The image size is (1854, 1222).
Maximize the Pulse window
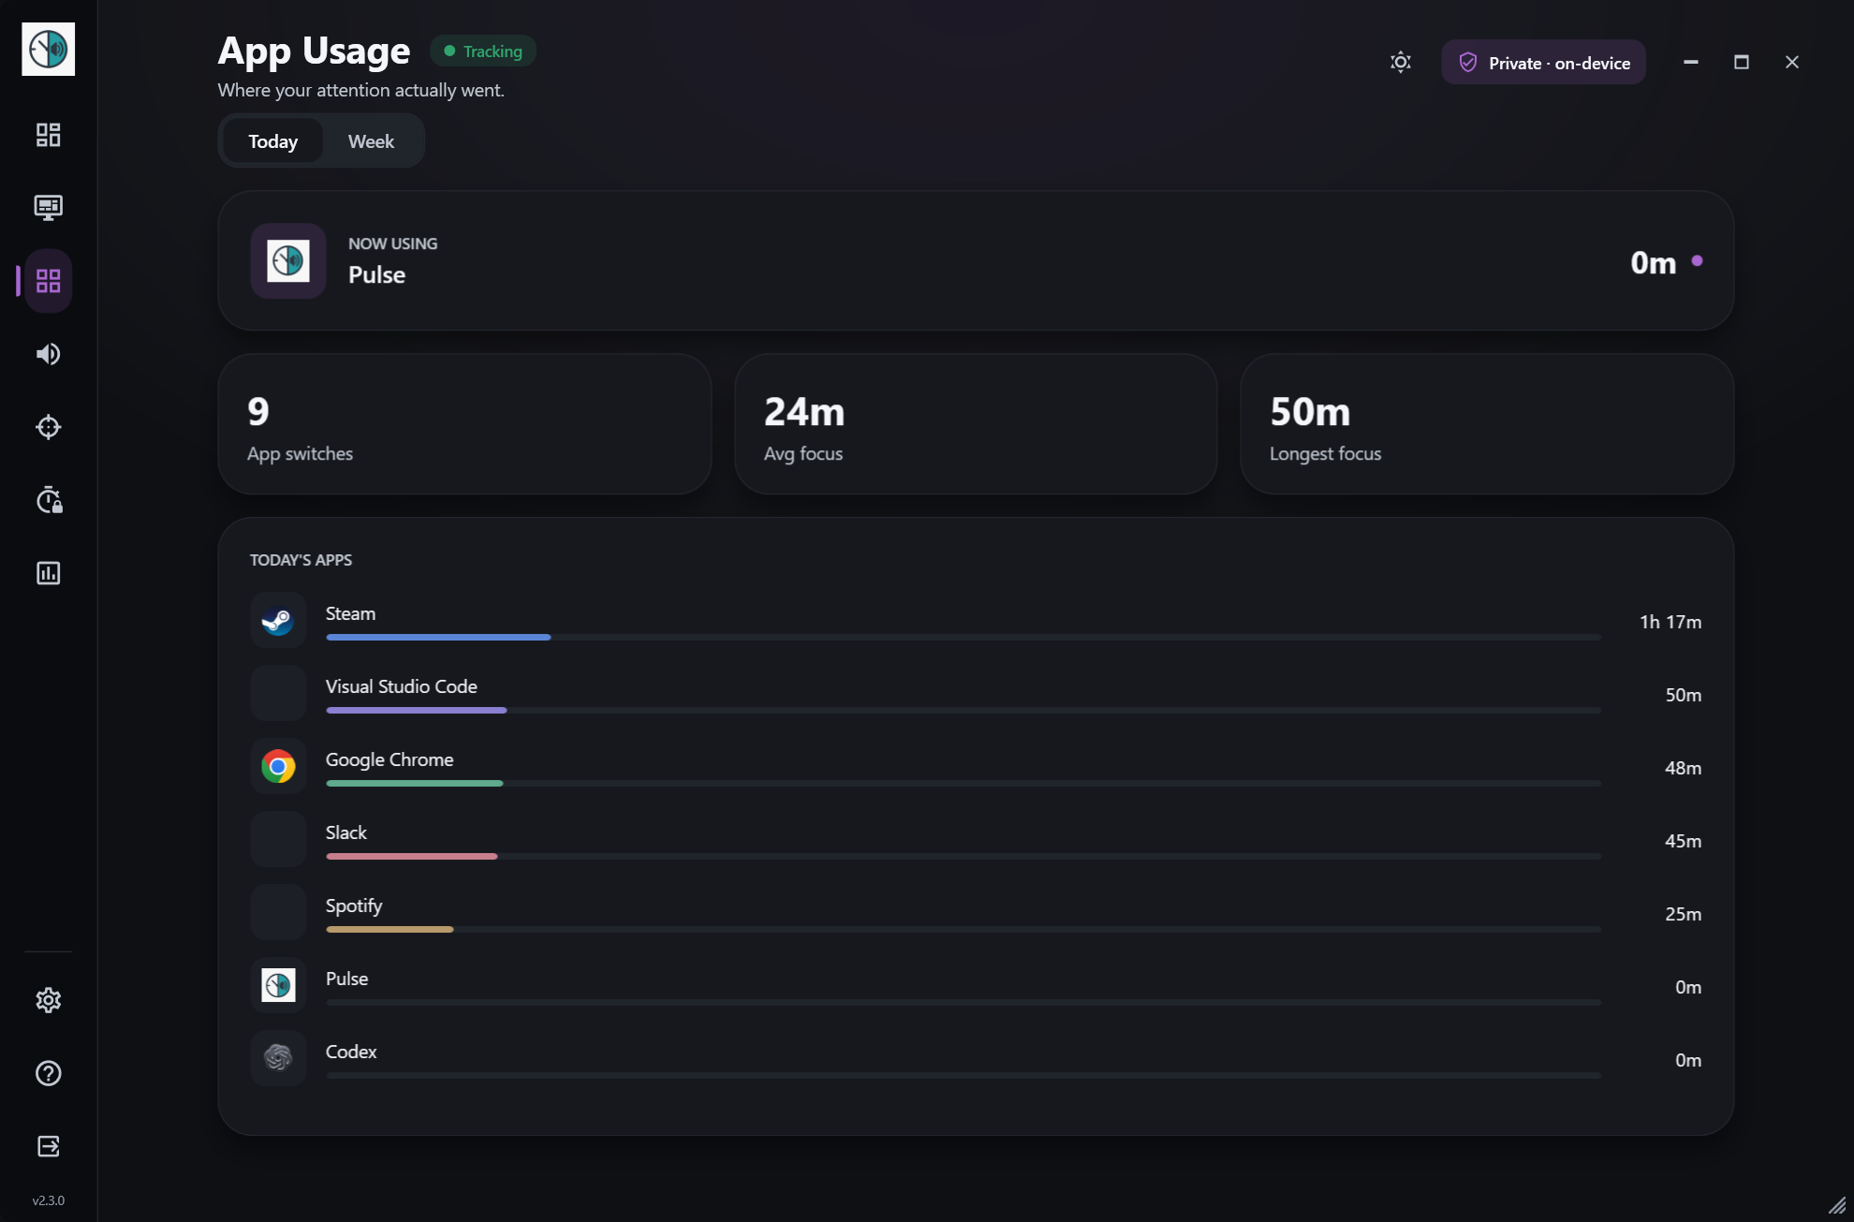coord(1742,62)
